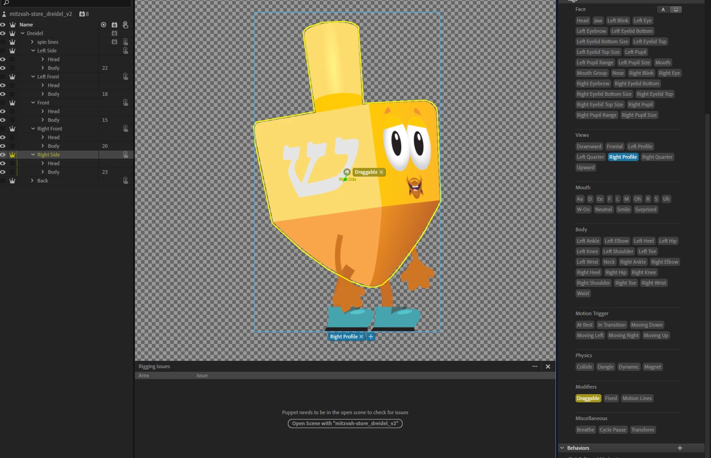Collapse the Right Front group
This screenshot has height=458, width=711.
[x=33, y=129]
